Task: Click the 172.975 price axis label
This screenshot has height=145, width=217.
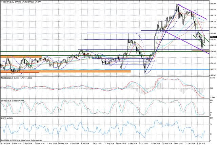Action: point(213,57)
